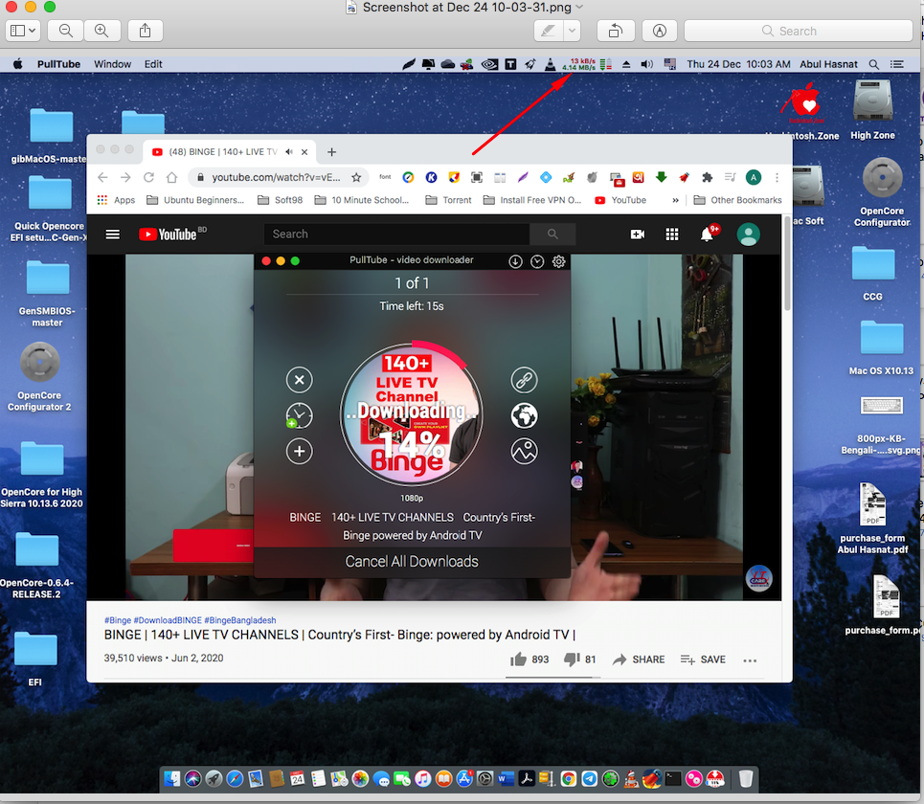Image resolution: width=924 pixels, height=804 pixels.
Task: Click Cancel All Downloads
Action: (412, 561)
